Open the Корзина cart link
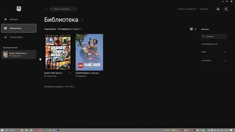 pyautogui.click(x=204, y=9)
